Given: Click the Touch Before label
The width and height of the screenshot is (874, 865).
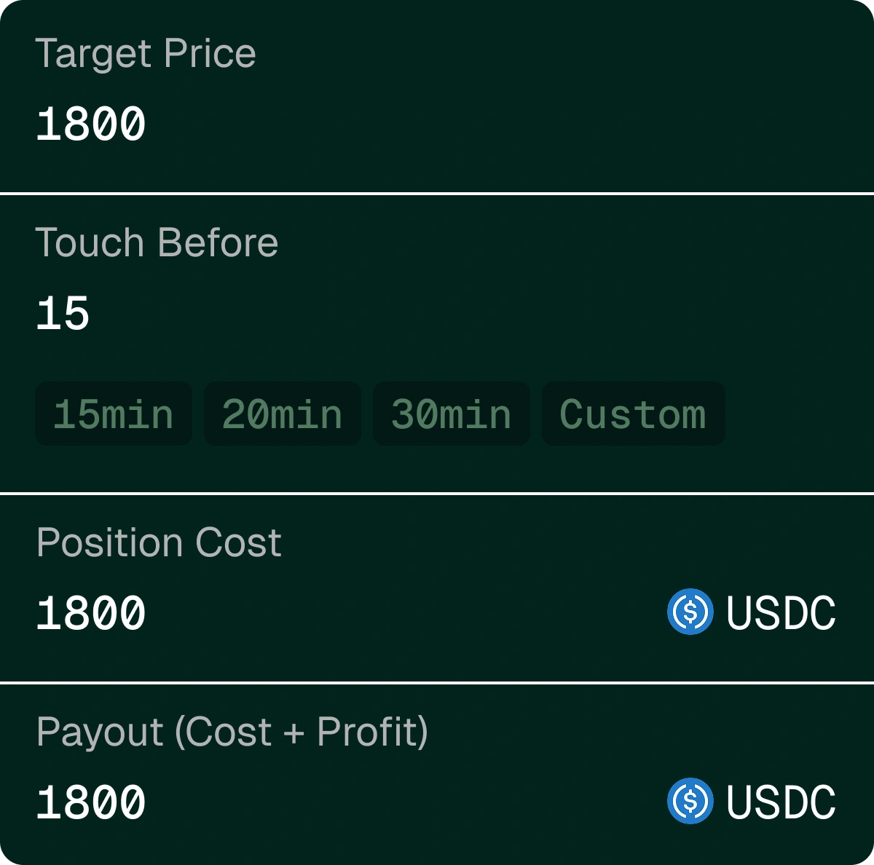Looking at the screenshot, I should (x=157, y=242).
